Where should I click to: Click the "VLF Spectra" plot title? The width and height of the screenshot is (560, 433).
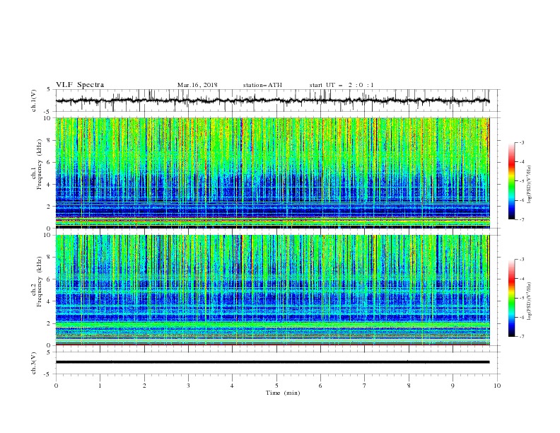(80, 85)
